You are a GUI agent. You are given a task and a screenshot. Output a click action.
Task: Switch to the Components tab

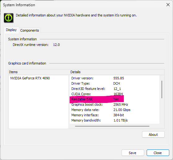click(x=29, y=30)
